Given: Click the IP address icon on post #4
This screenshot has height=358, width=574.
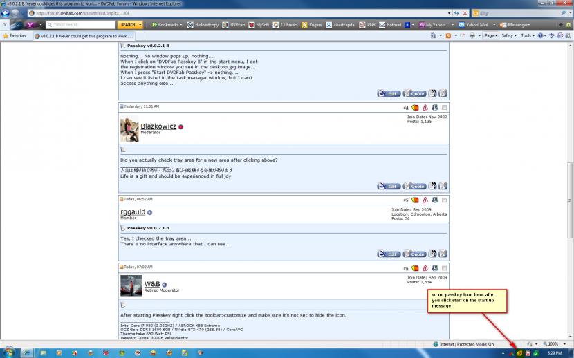Looking at the screenshot, I should [435, 108].
